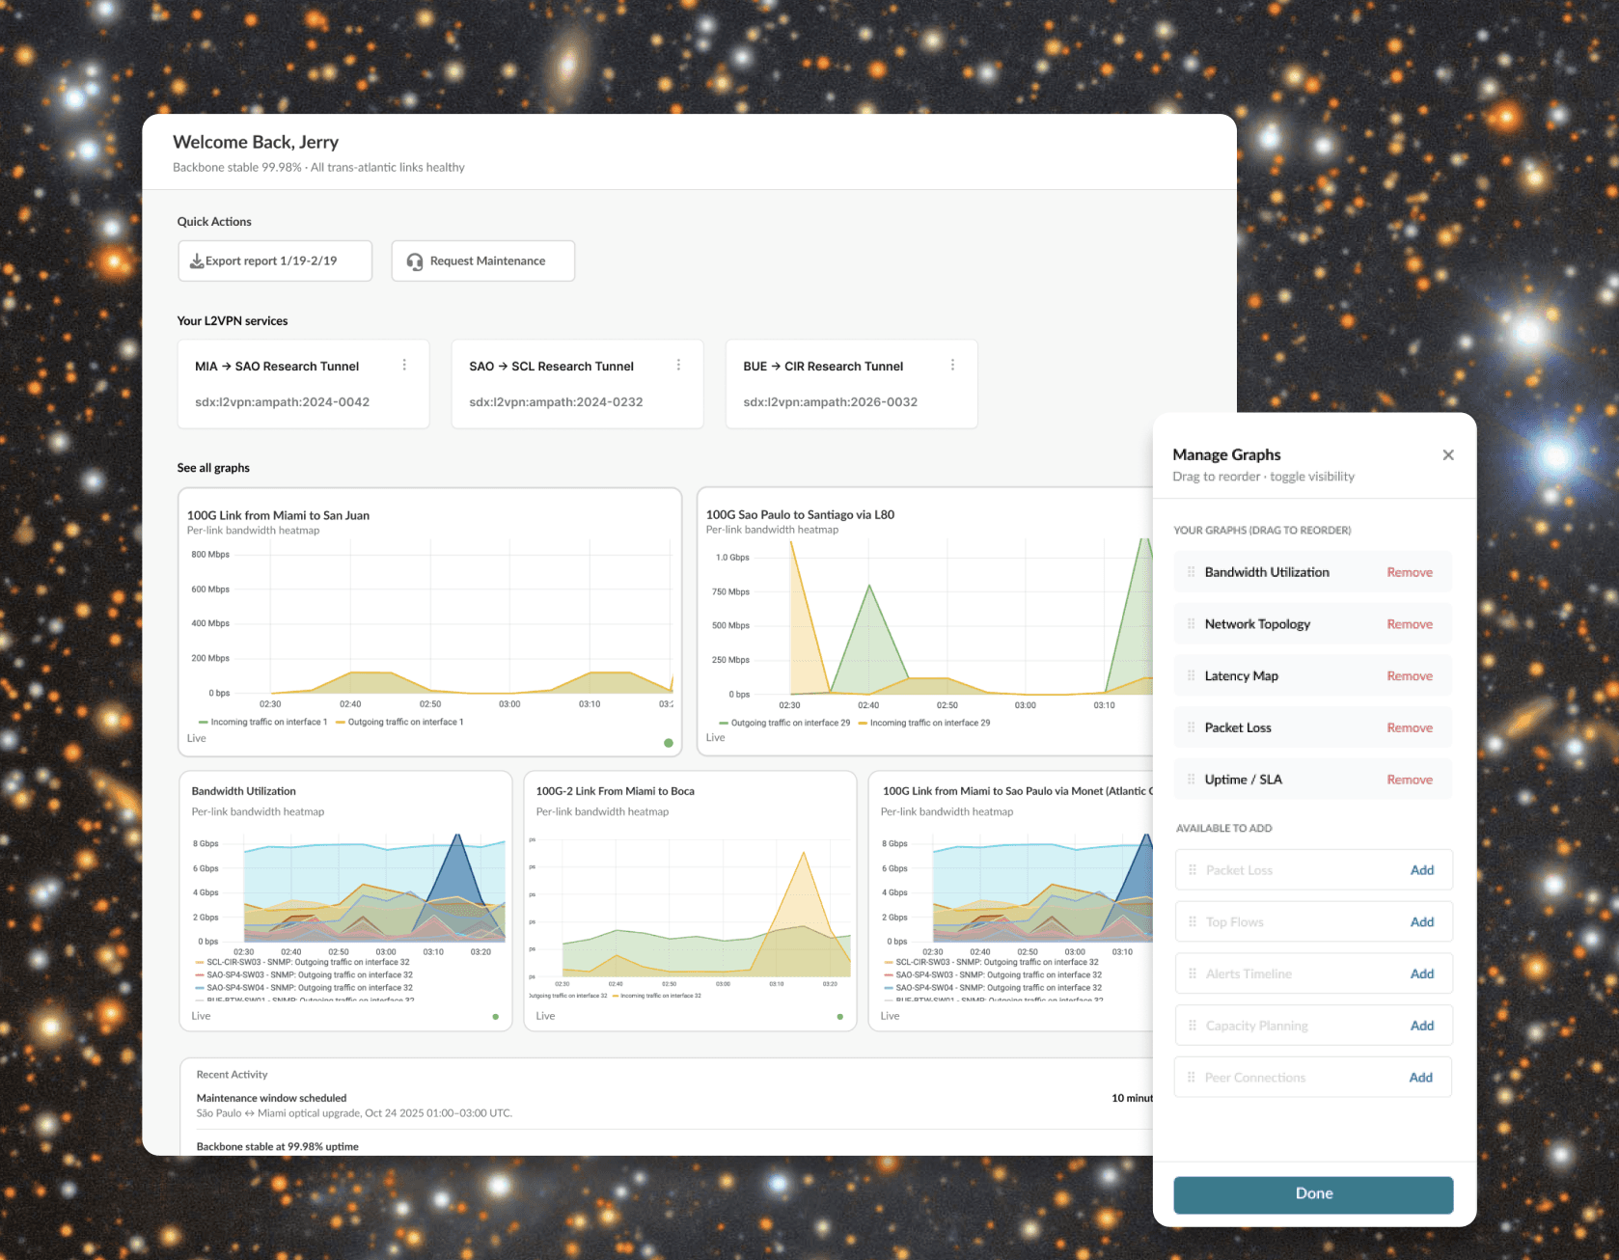
Task: Grab drag handle for Network Topology row
Action: (1192, 624)
